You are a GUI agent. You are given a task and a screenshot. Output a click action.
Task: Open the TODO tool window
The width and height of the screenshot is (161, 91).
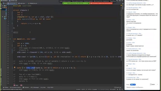pos(50,87)
